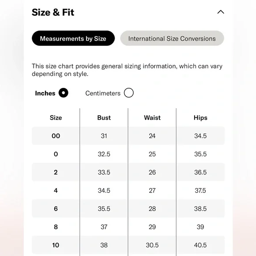Image resolution: width=256 pixels, height=256 pixels.
Task: Select the size 2 row label
Action: coord(56,172)
